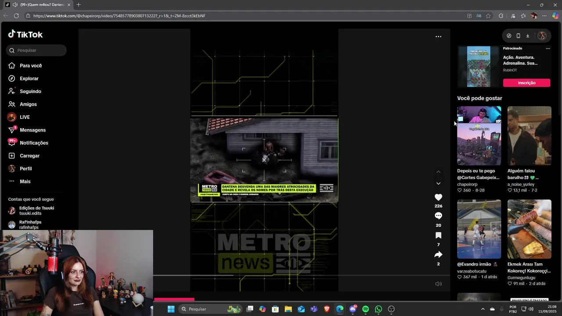562x316 pixels.
Task: Open Brave browser from the taskbar
Action: click(327, 309)
